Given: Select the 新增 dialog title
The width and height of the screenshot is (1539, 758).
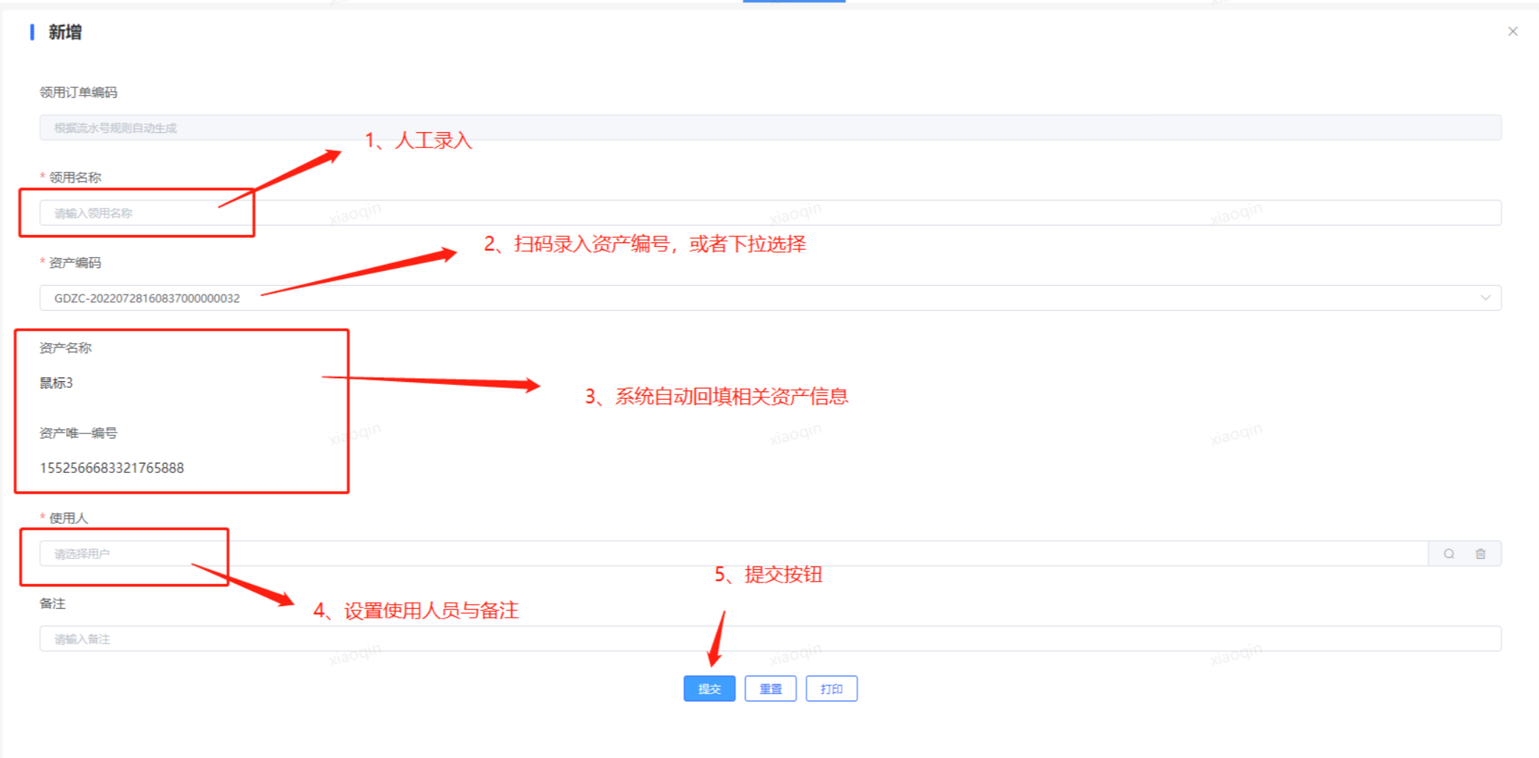Looking at the screenshot, I should point(65,32).
